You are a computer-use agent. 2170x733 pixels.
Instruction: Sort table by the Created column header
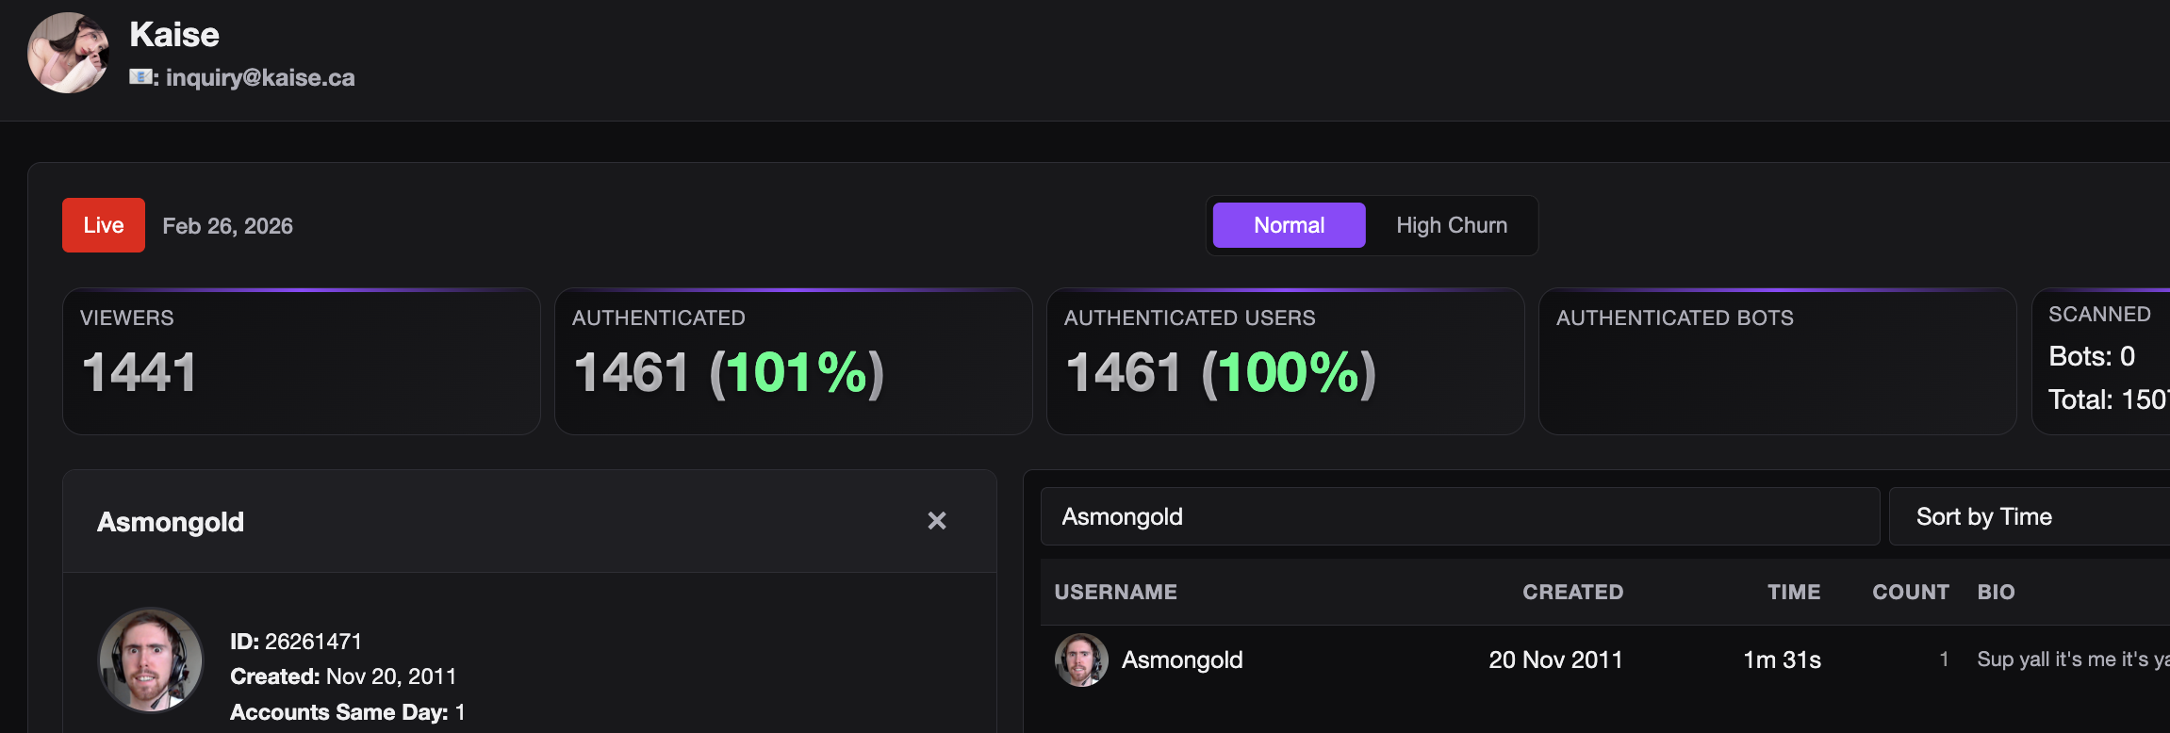coord(1572,592)
